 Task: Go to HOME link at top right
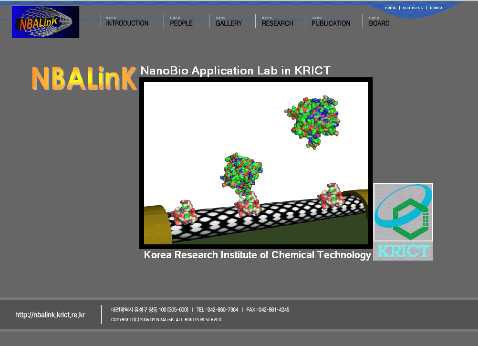[x=391, y=8]
